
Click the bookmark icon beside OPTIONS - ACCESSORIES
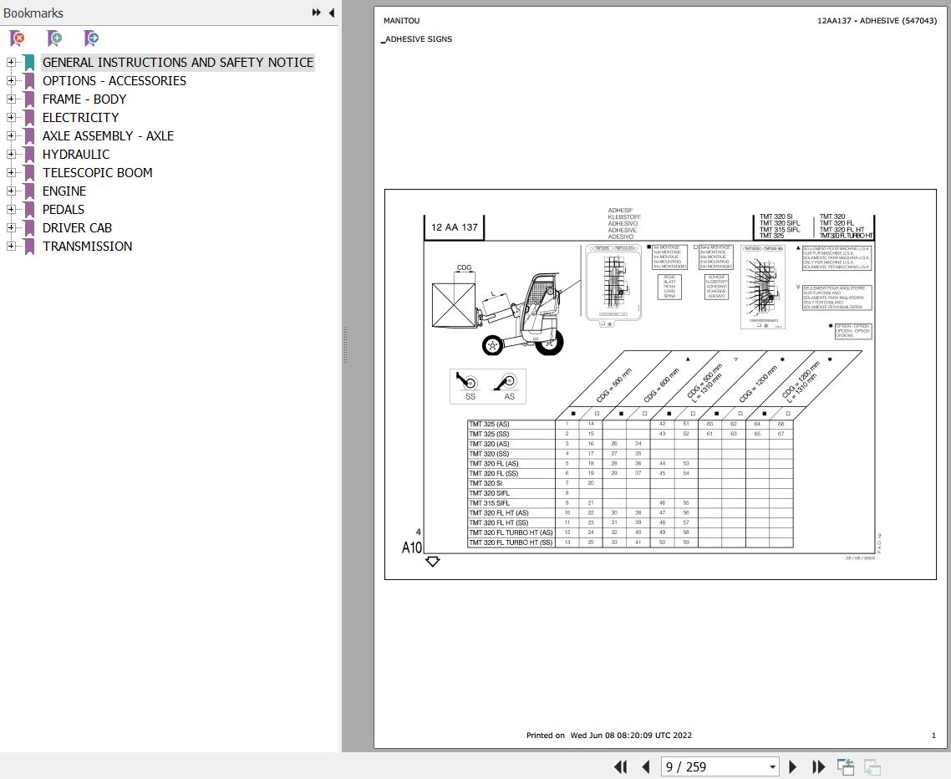(28, 81)
